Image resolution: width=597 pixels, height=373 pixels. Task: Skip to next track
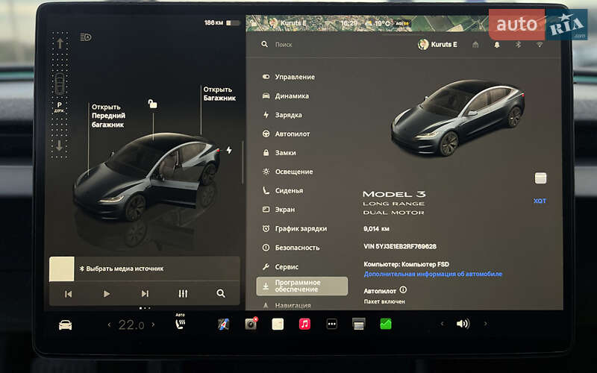pyautogui.click(x=145, y=294)
